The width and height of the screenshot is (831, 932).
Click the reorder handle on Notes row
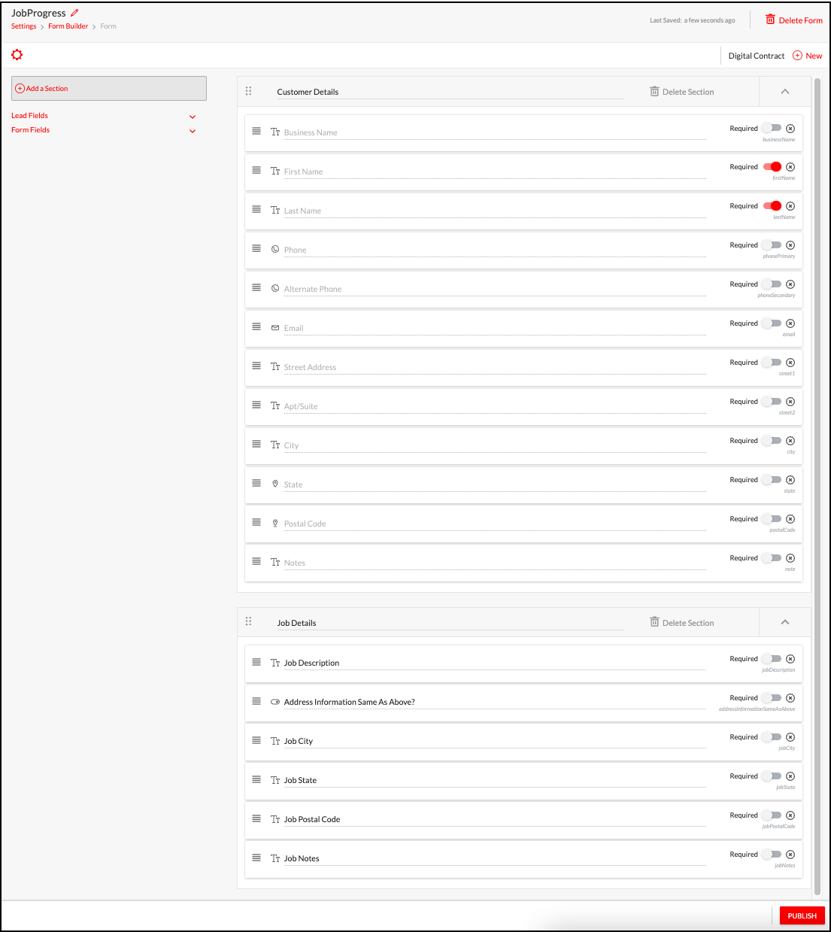(256, 561)
